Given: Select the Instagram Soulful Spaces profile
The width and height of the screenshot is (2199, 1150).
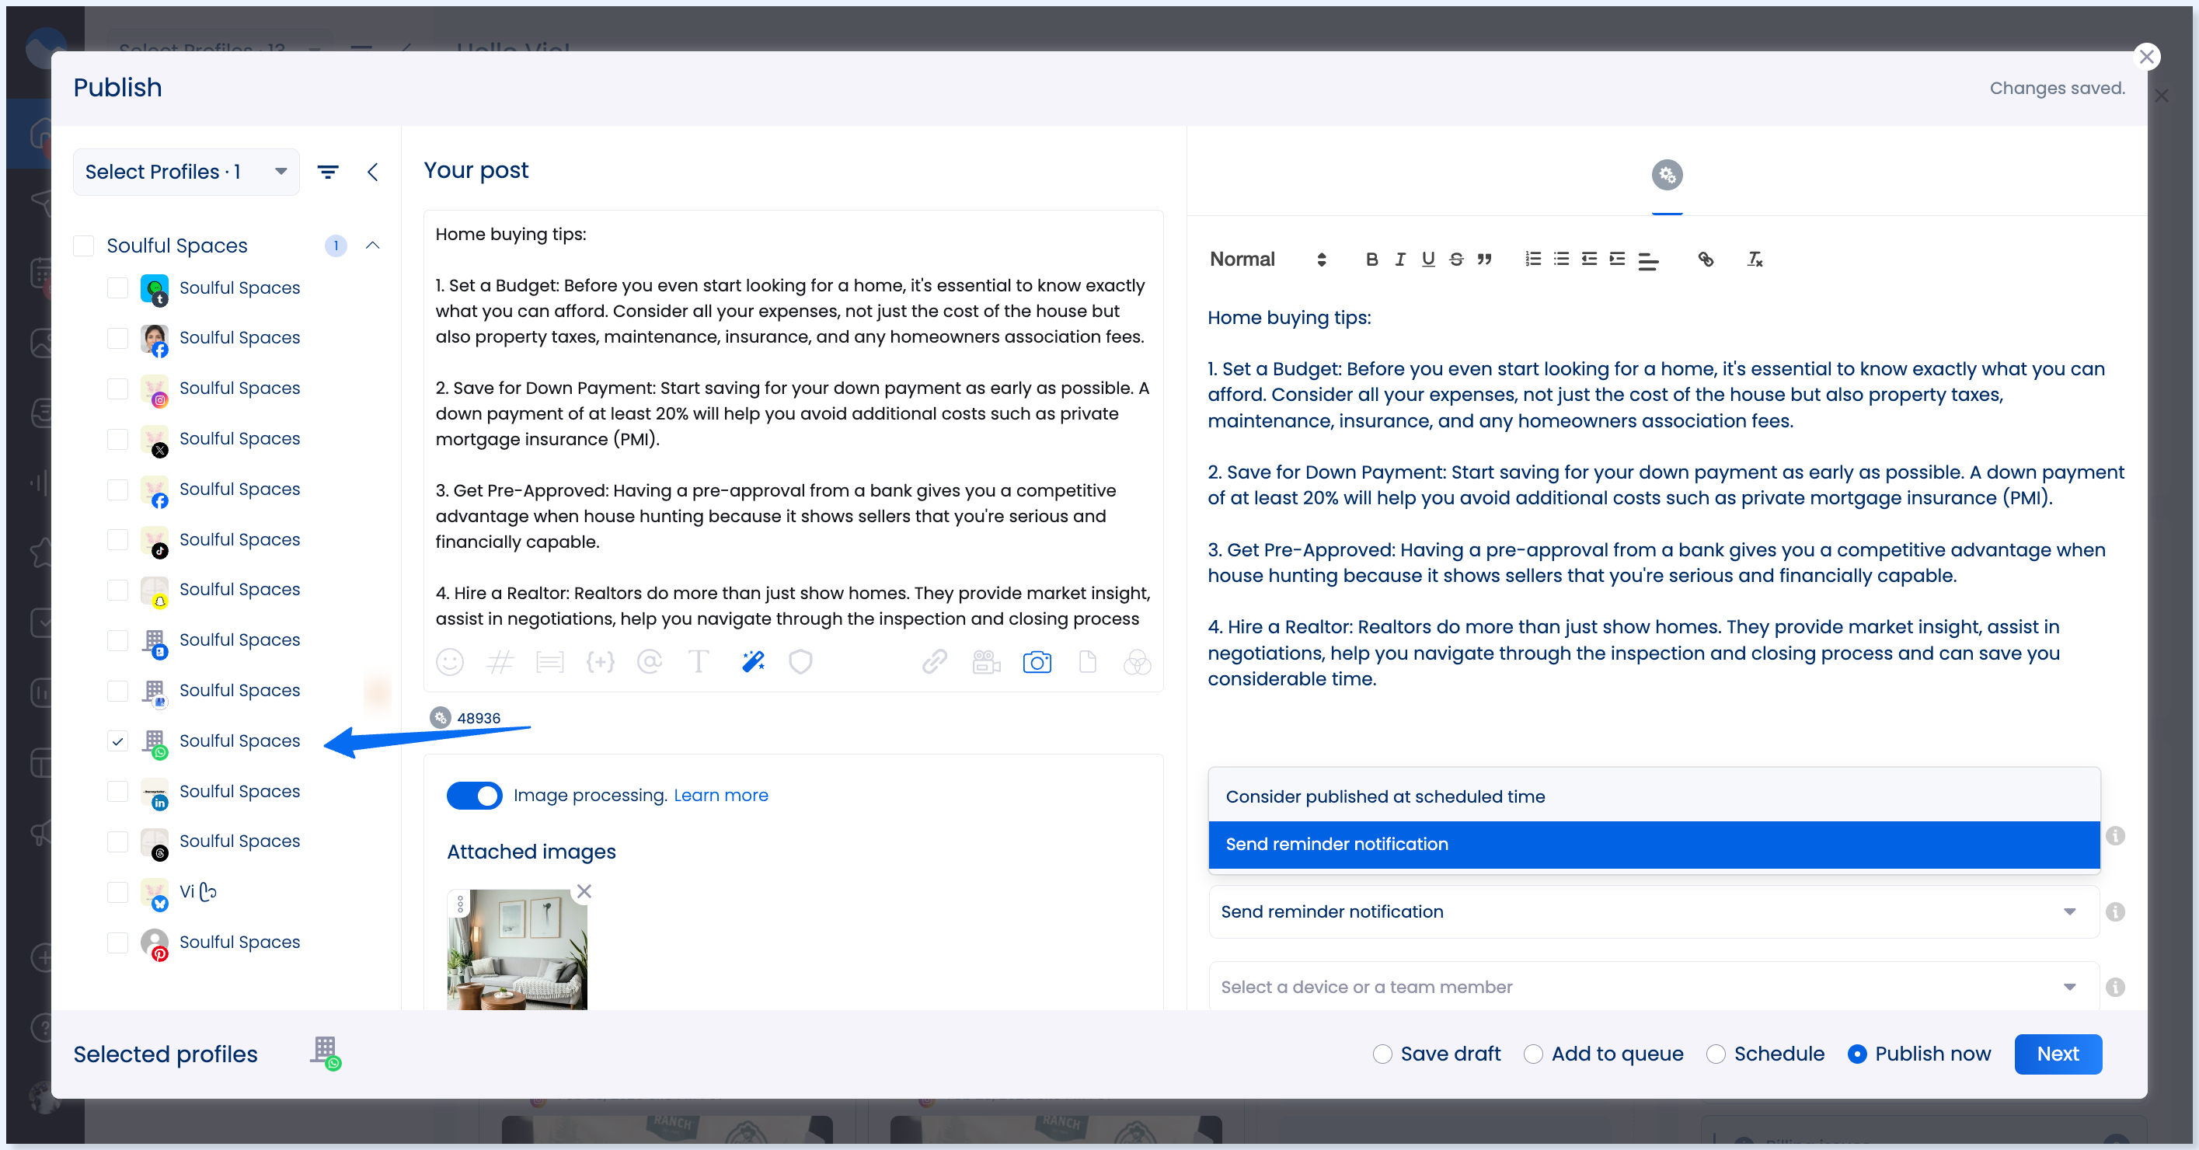Looking at the screenshot, I should (x=117, y=389).
